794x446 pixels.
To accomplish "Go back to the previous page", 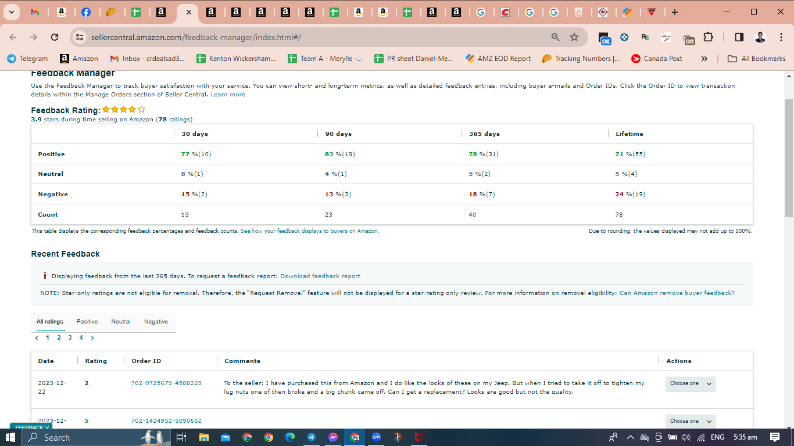I will click(x=13, y=37).
